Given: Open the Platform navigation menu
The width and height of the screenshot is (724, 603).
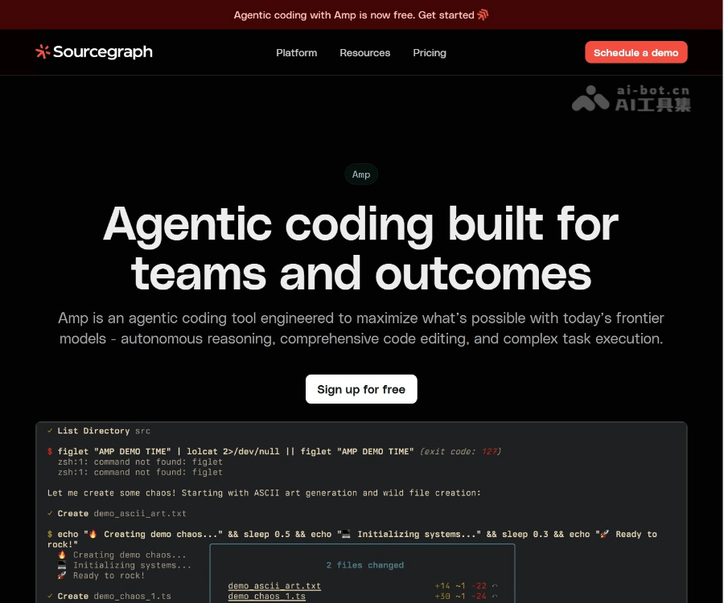Looking at the screenshot, I should pyautogui.click(x=296, y=53).
